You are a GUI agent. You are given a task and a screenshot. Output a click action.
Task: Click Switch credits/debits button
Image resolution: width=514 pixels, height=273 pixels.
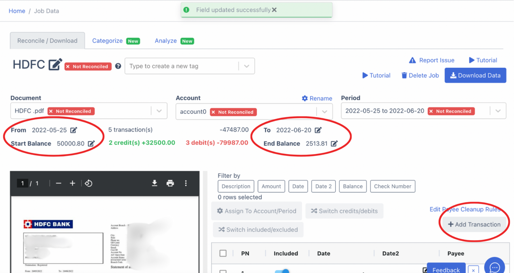(344, 211)
